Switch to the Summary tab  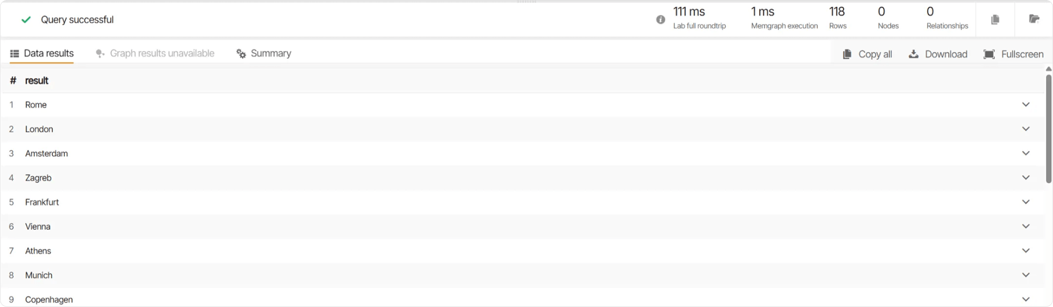click(x=264, y=54)
